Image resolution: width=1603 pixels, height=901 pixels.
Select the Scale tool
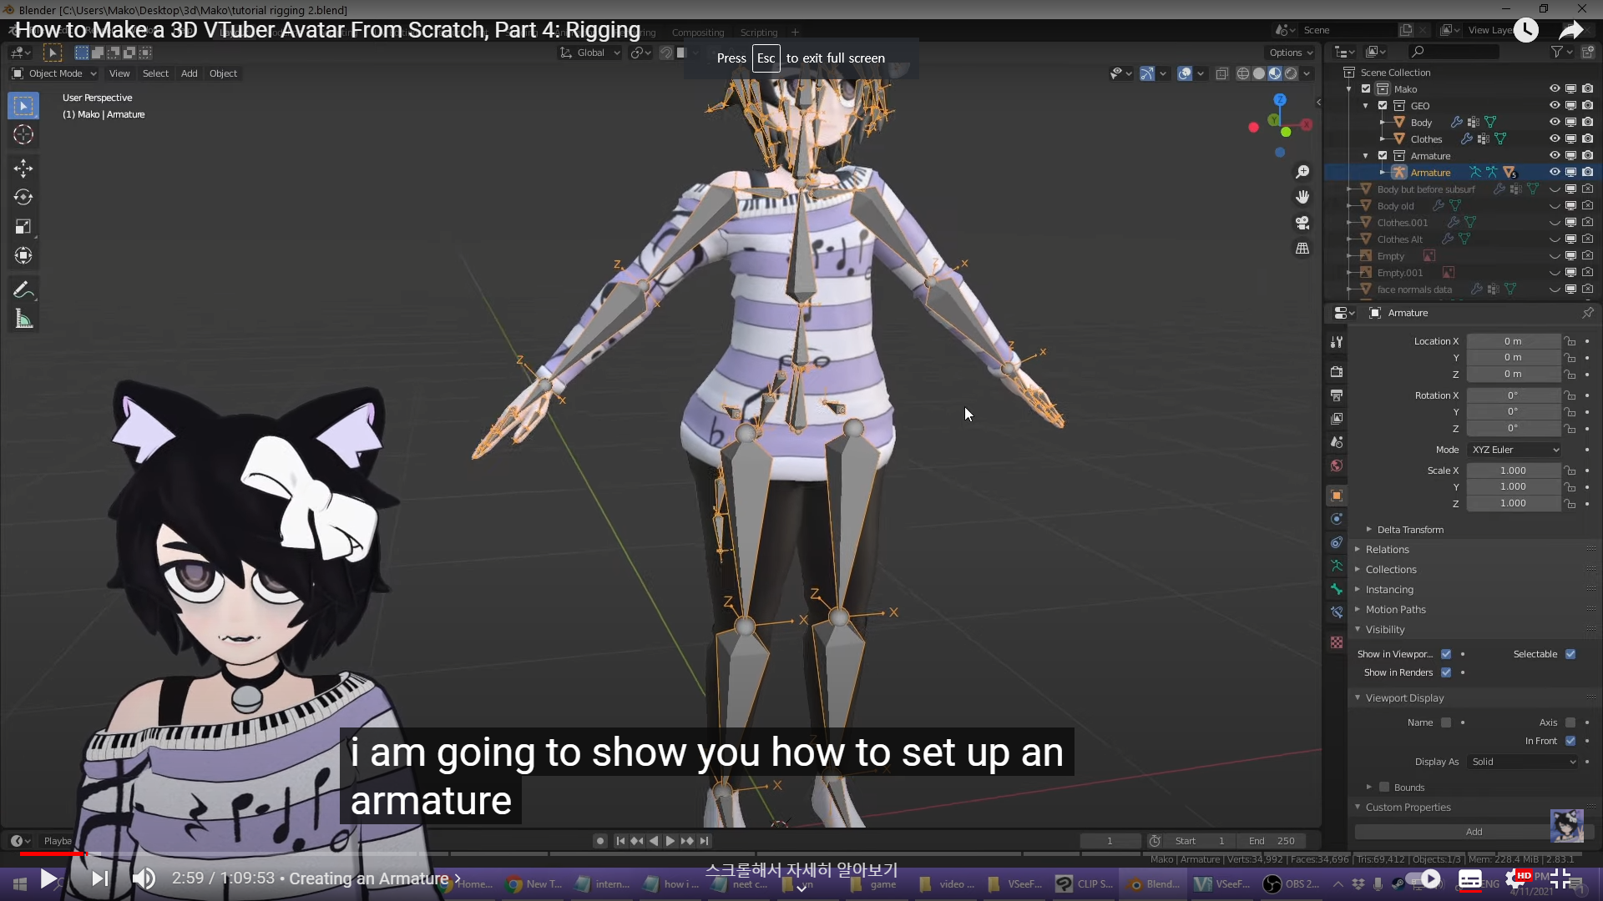click(x=23, y=227)
